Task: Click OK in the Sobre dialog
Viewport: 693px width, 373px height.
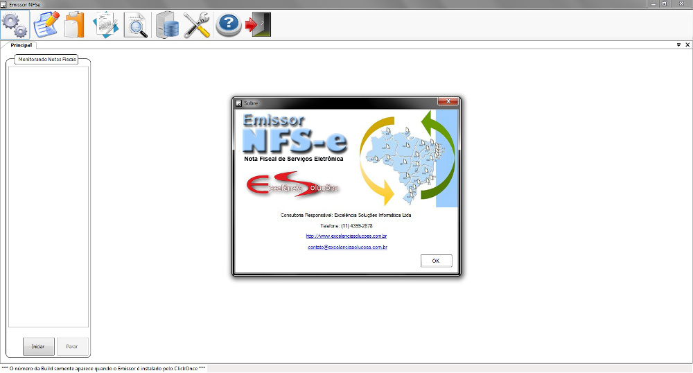Action: (x=436, y=261)
